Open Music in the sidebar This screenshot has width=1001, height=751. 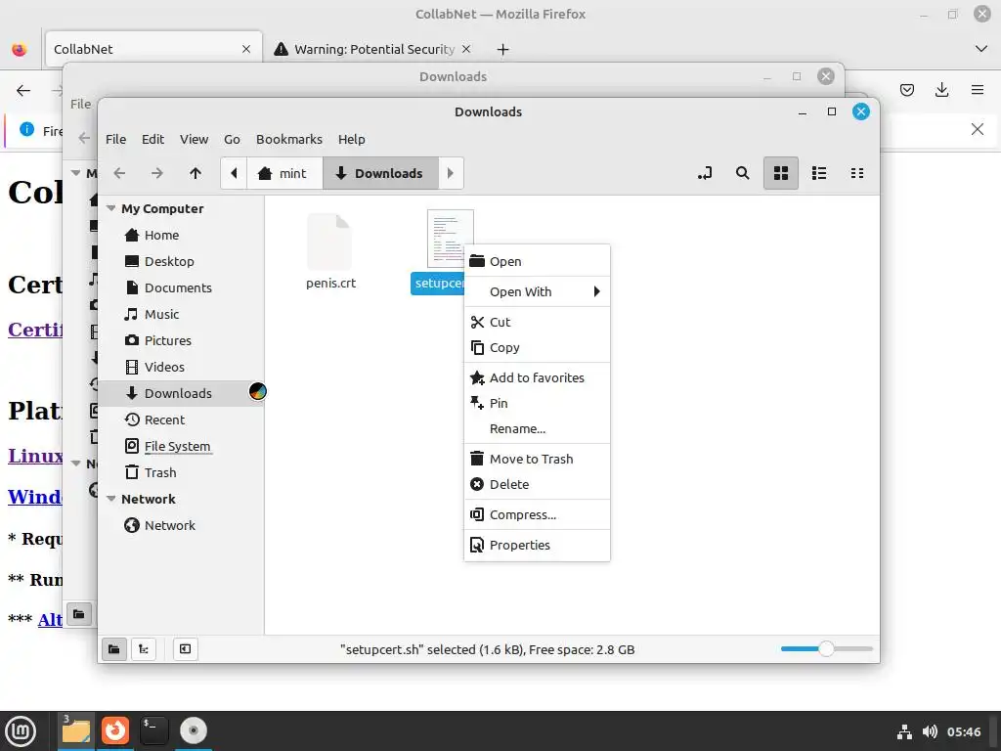(182, 314)
